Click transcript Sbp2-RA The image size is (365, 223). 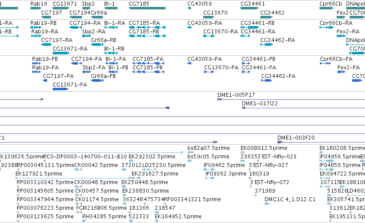[x=94, y=31]
